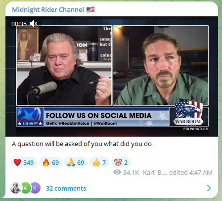Add a red heart reaction
Image resolution: width=222 pixels, height=201 pixels.
24,162
